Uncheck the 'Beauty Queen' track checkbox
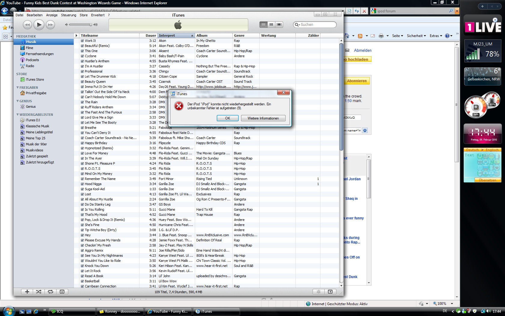The height and width of the screenshot is (316, 505). click(x=82, y=82)
